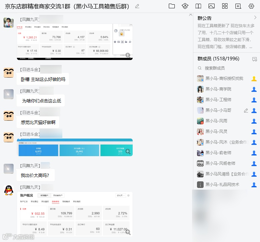The height and width of the screenshot is (242, 260).
Task: Open the member list chat icon beside 群成员
Action: pos(255,59)
